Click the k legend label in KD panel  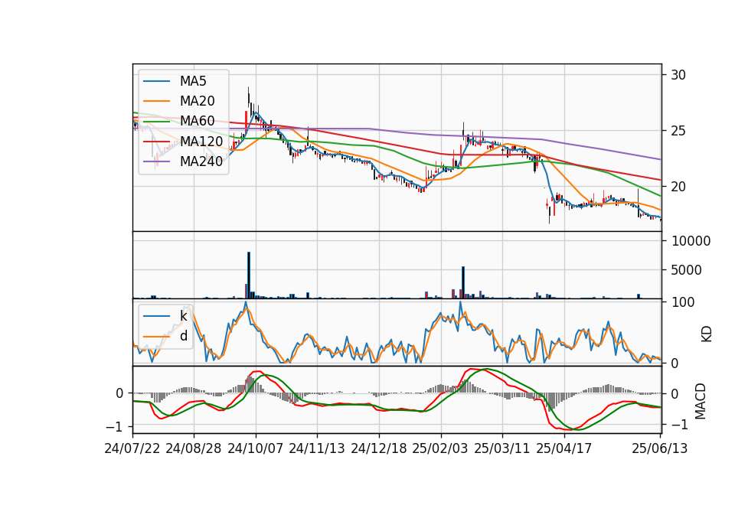pos(183,316)
